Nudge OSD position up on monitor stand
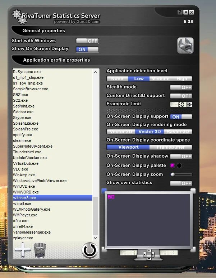216x278 pixels. tap(149, 250)
